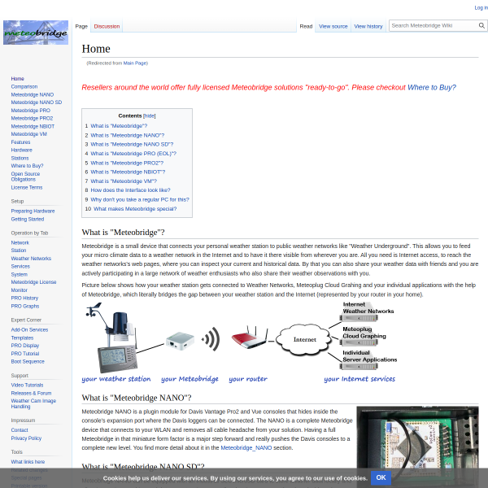Open Meteobridge NANO SD sidebar link

(37, 102)
